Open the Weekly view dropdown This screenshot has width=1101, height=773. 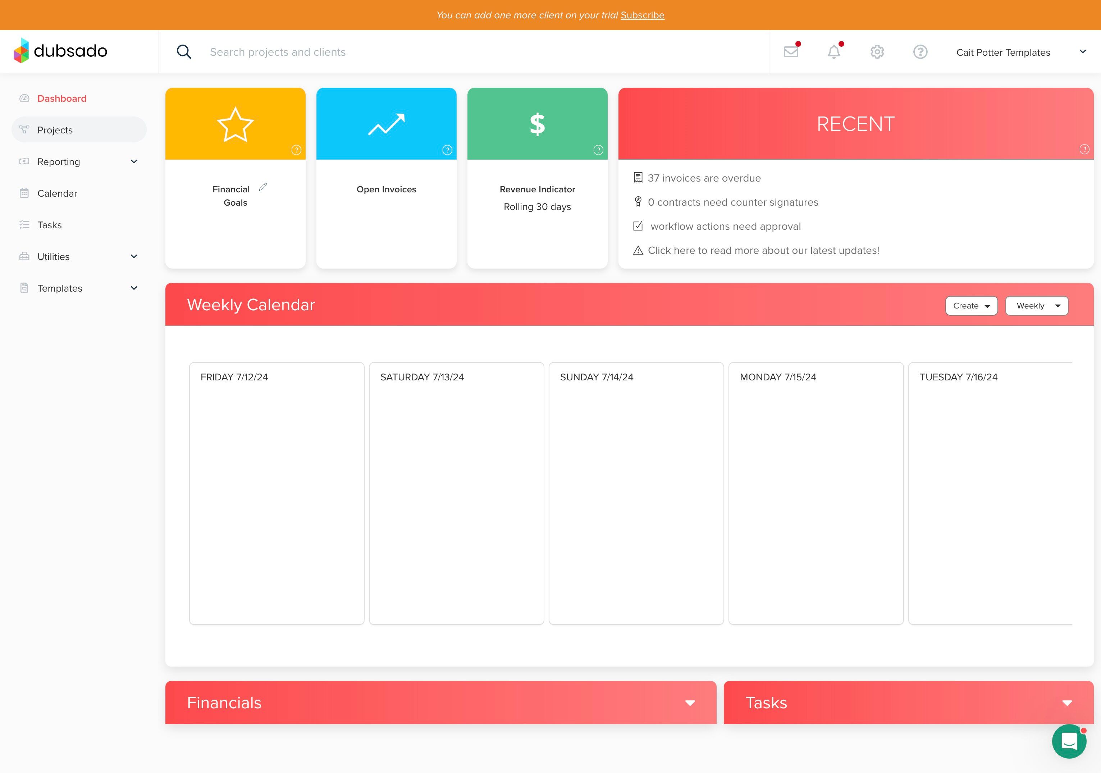click(x=1036, y=306)
